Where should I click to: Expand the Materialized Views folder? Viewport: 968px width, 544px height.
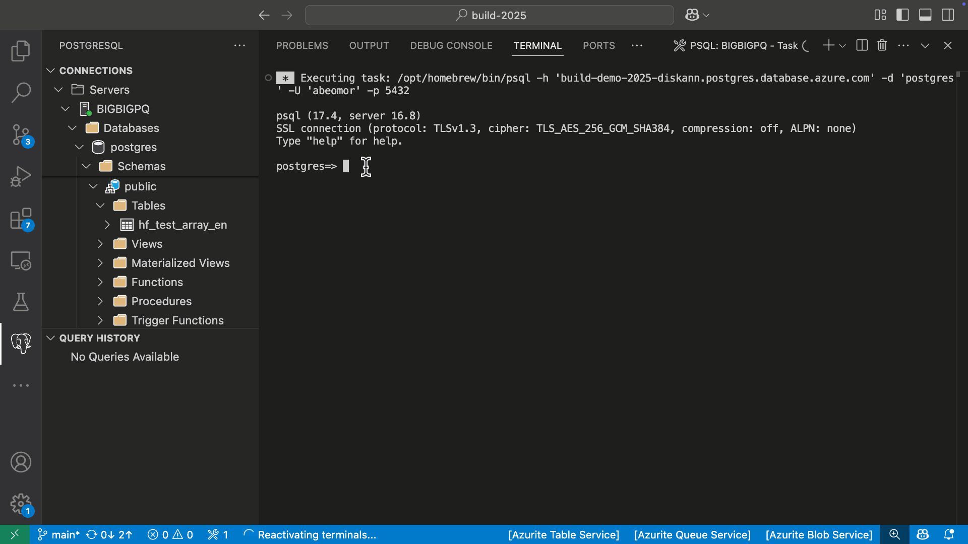coord(100,263)
